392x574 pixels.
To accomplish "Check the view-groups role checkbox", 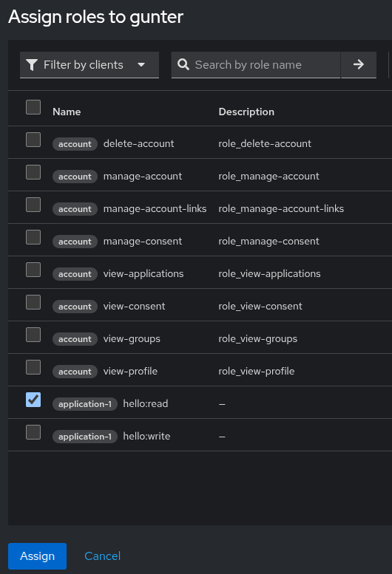I will (x=33, y=335).
